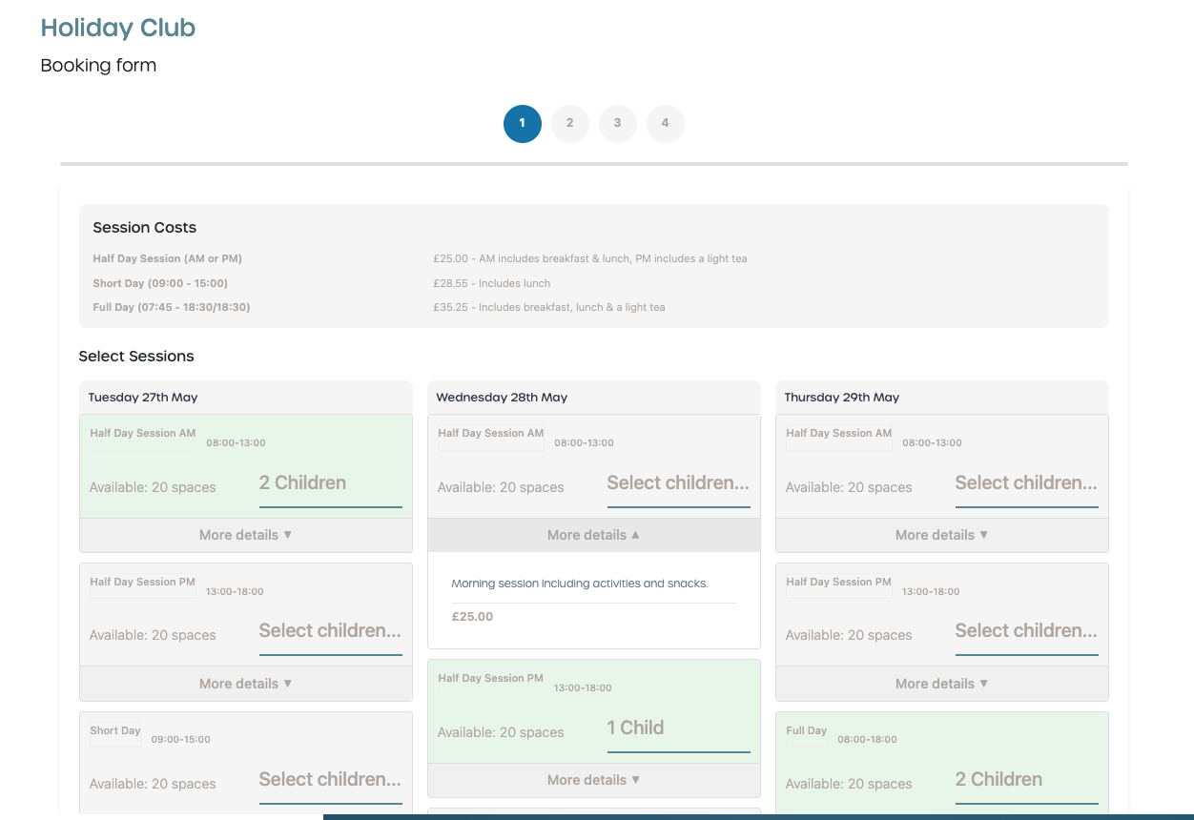
Task: Click the Half Day £25.00 cost description
Action: [590, 258]
